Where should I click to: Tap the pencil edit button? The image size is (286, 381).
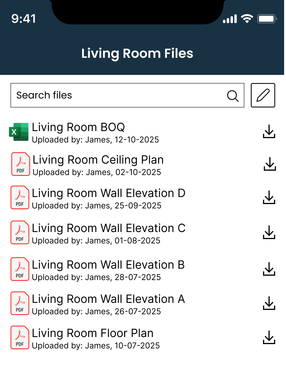click(x=263, y=95)
